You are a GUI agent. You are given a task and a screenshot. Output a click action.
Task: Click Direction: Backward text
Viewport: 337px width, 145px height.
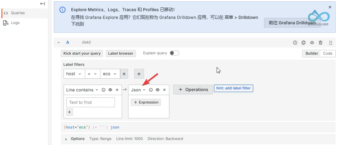coord(165,139)
